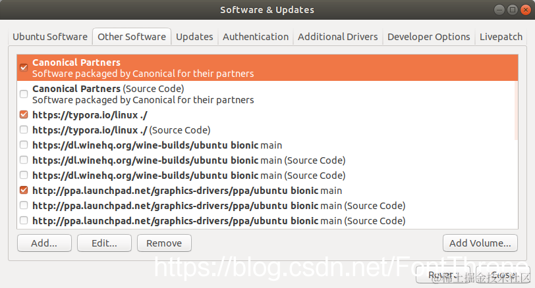The image size is (535, 288).
Task: Uncheck the highlighted Canonical Partners checkbox
Action: [x=24, y=68]
